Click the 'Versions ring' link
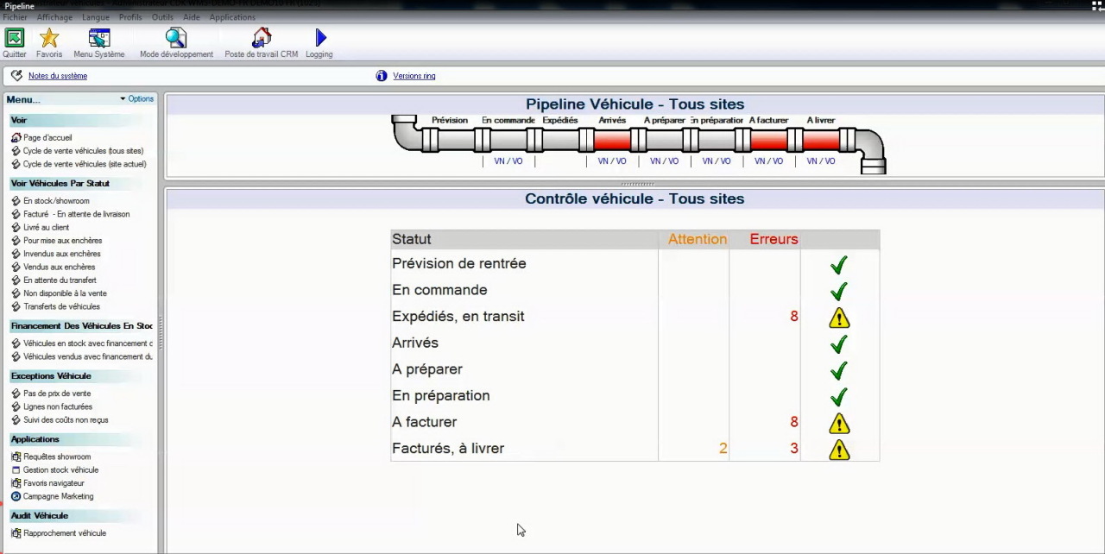The height and width of the screenshot is (554, 1105). tap(414, 76)
